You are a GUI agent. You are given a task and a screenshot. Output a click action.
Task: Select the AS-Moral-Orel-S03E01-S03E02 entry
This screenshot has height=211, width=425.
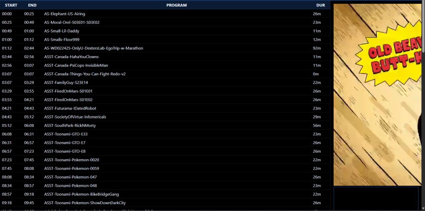point(72,23)
